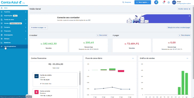
Task: Open Importações menu item
Action: pyautogui.click(x=14, y=16)
